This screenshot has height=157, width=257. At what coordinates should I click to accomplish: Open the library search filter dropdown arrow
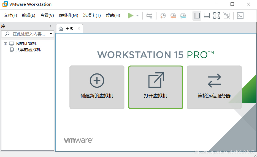click(x=51, y=34)
